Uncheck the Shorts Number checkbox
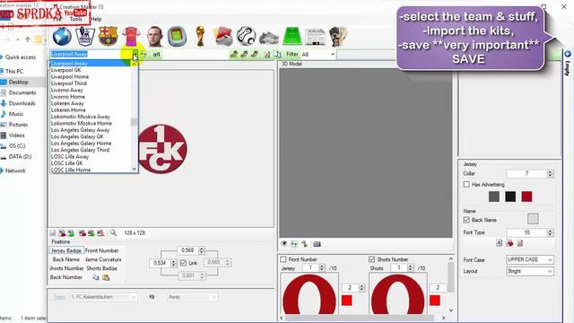Viewport: 574px width, 323px height. click(371, 259)
